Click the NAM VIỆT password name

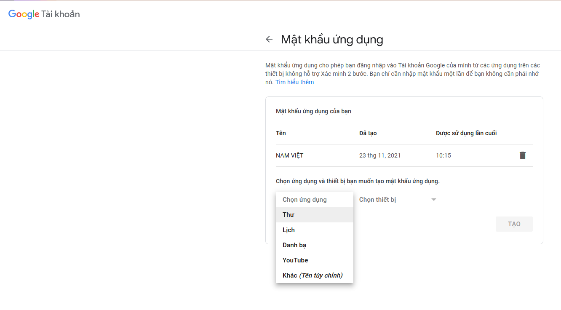click(x=289, y=155)
